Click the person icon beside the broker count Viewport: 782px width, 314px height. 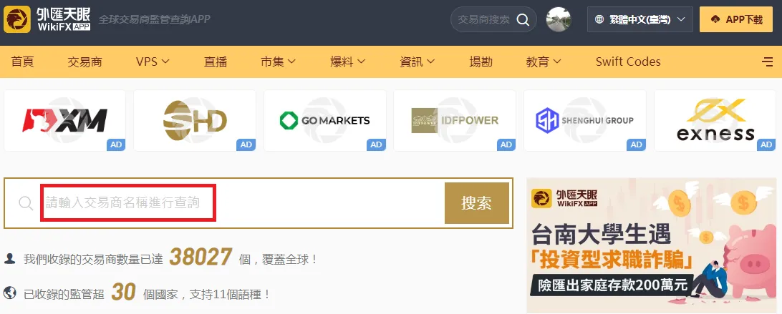coord(9,259)
